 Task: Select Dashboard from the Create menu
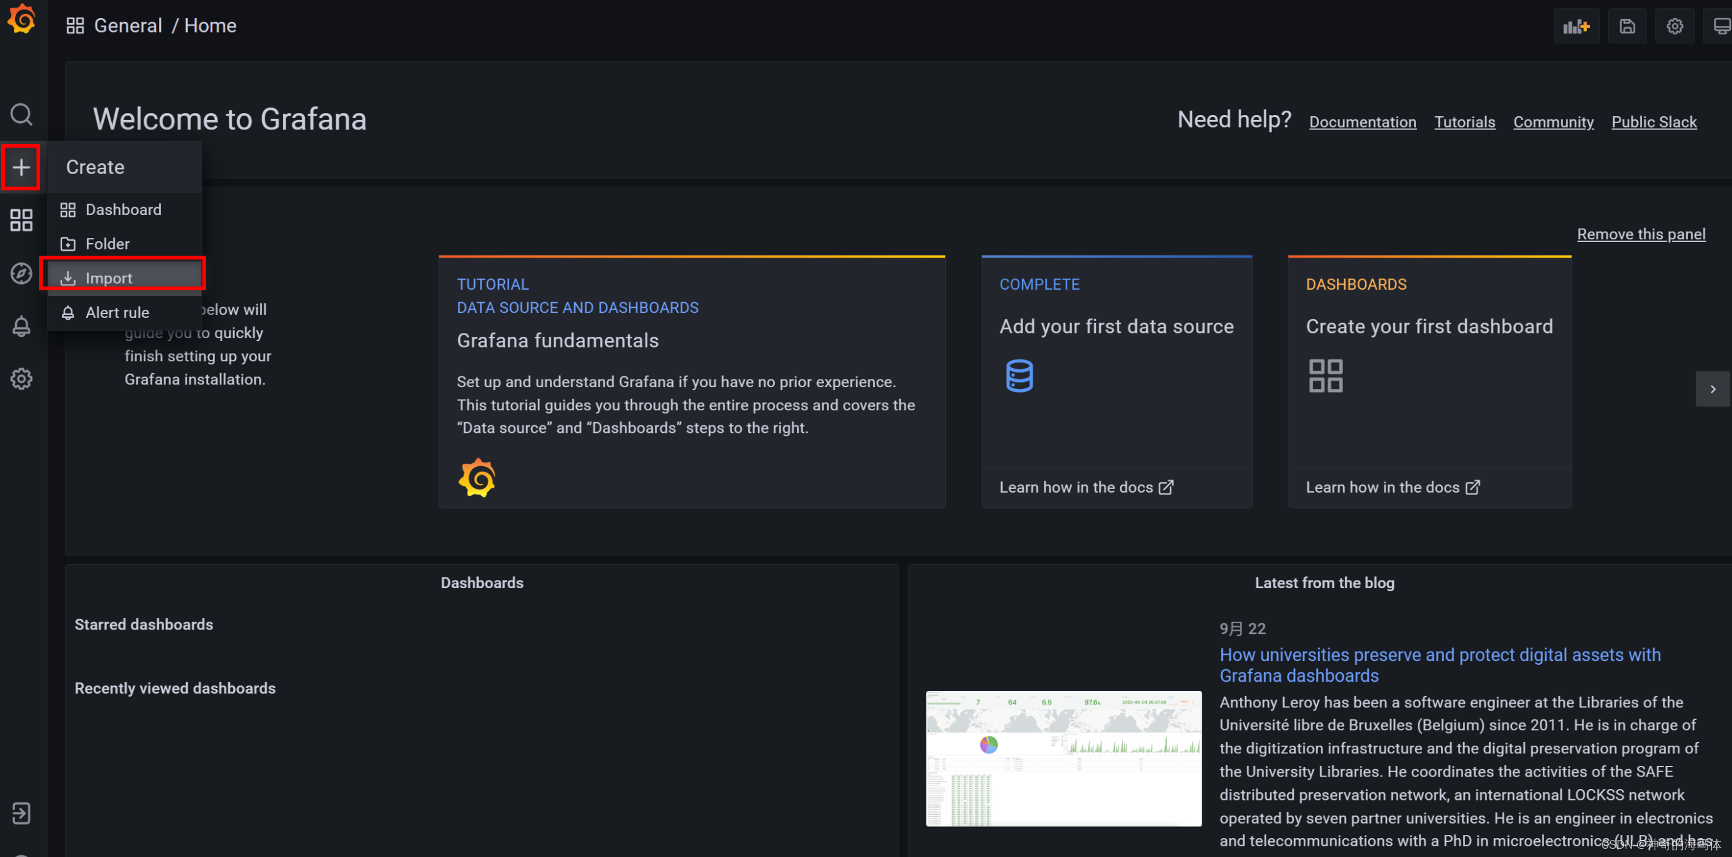click(125, 210)
